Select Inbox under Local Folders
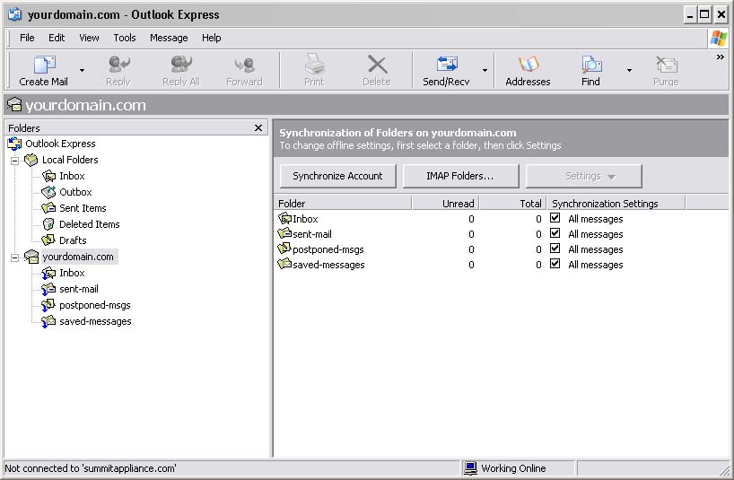 pyautogui.click(x=72, y=176)
